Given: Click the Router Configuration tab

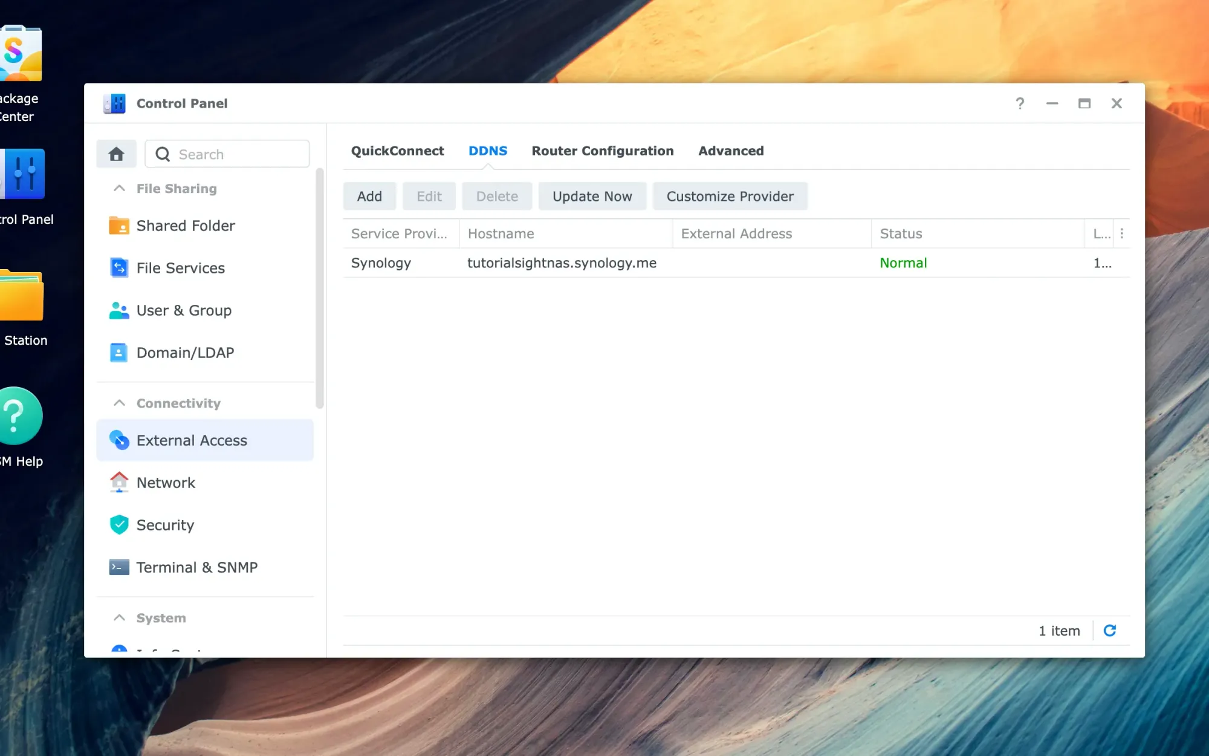Looking at the screenshot, I should (x=601, y=151).
